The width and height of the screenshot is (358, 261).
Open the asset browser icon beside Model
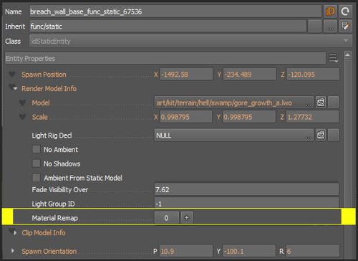321,103
